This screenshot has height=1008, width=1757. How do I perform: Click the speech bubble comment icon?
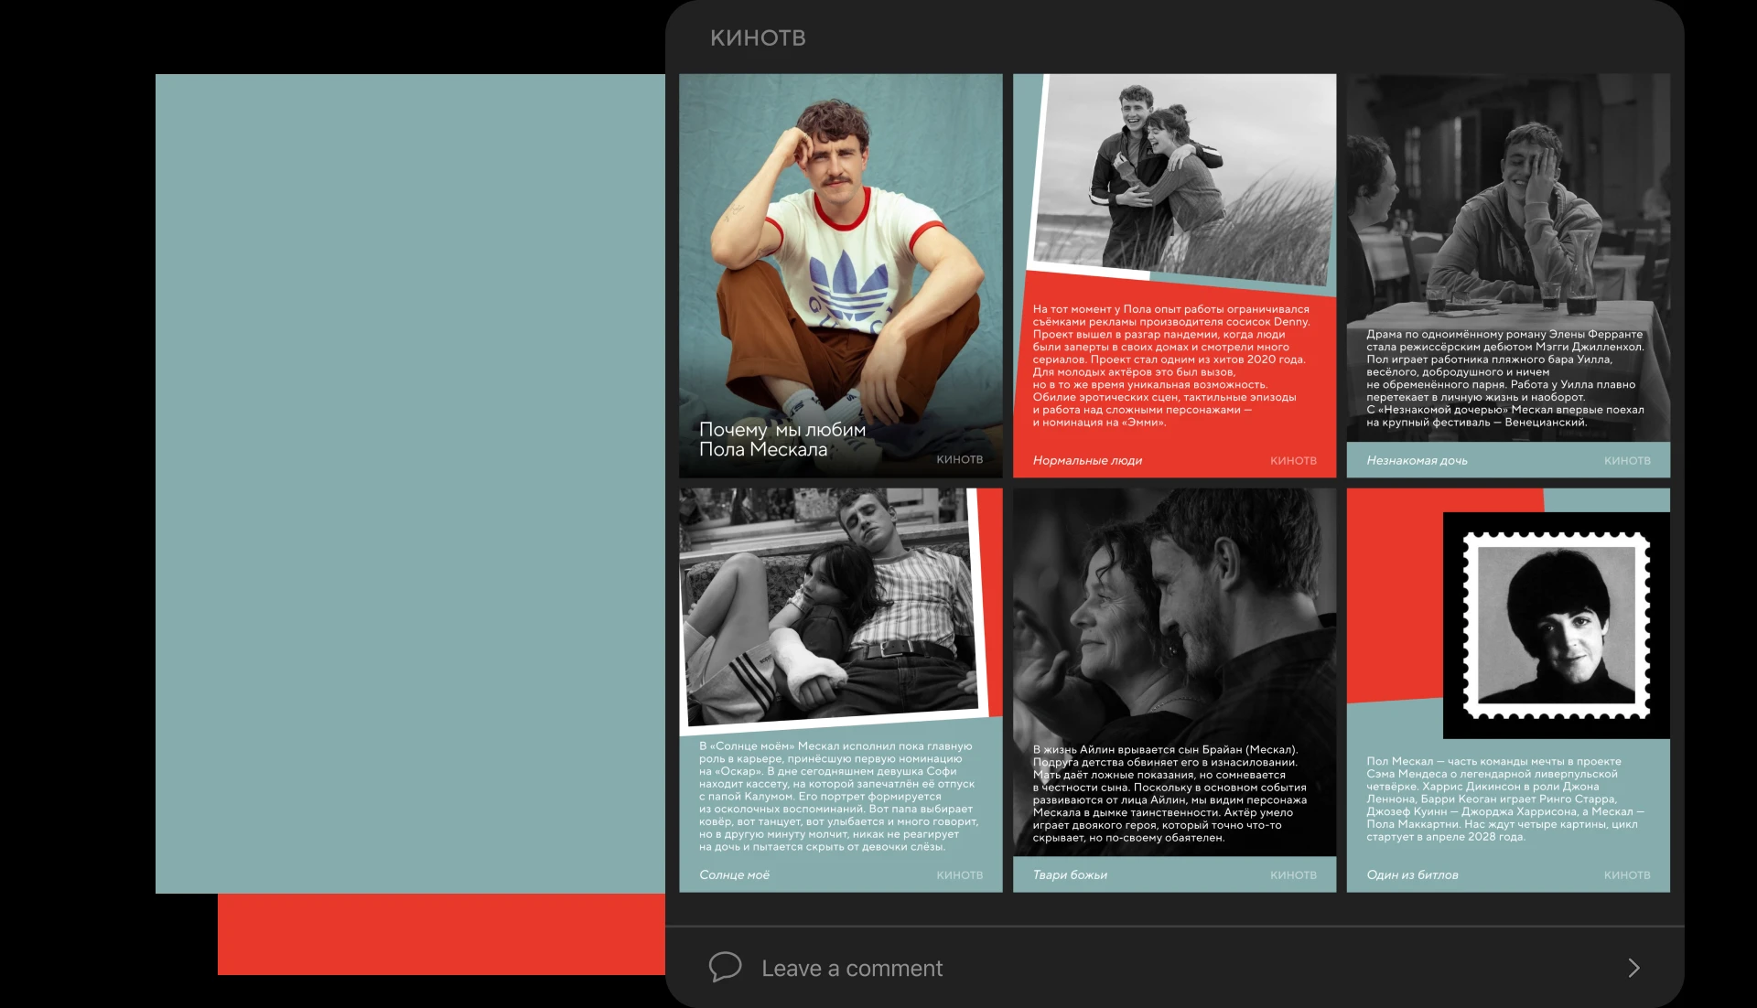(x=725, y=967)
